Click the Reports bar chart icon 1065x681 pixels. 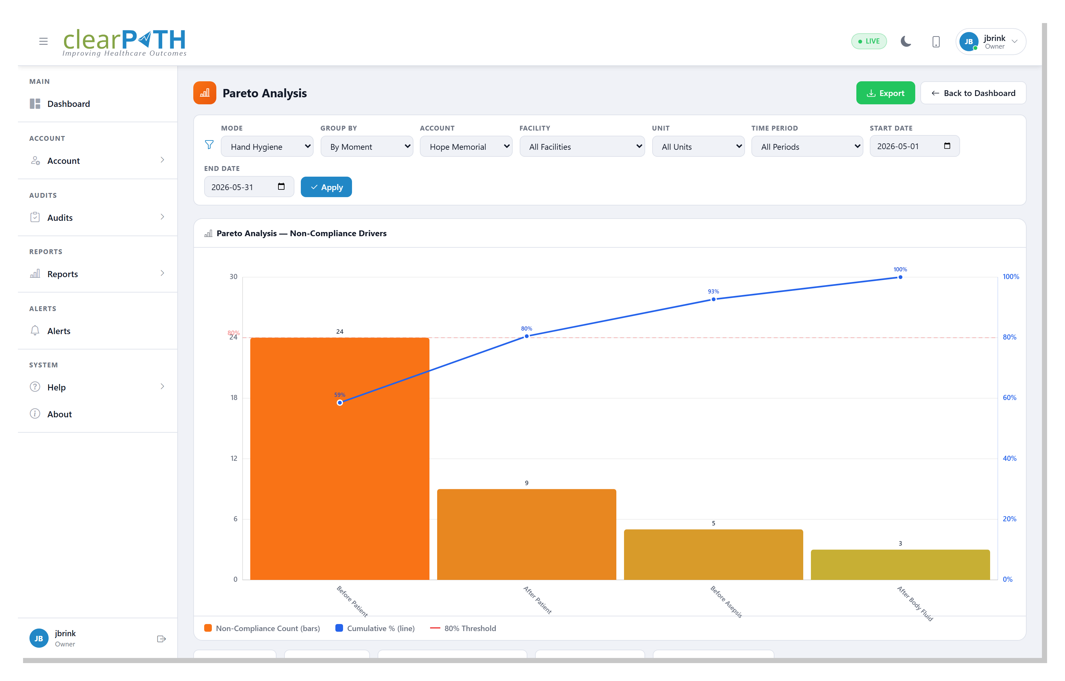(35, 274)
